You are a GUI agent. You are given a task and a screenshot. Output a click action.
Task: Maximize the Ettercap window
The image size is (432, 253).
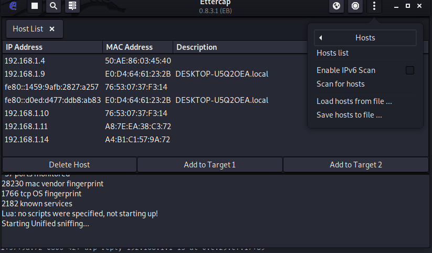(408, 6)
